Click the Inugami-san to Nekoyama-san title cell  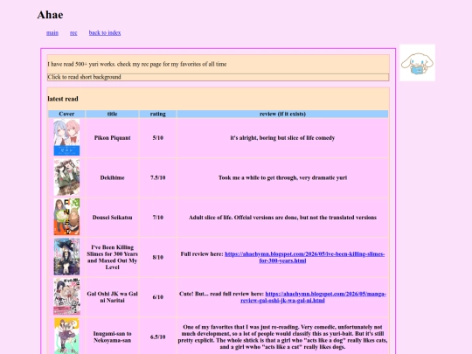[x=112, y=337]
